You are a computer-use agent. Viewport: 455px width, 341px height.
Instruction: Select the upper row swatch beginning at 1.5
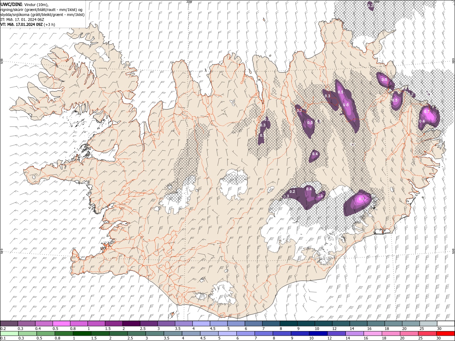(114, 324)
